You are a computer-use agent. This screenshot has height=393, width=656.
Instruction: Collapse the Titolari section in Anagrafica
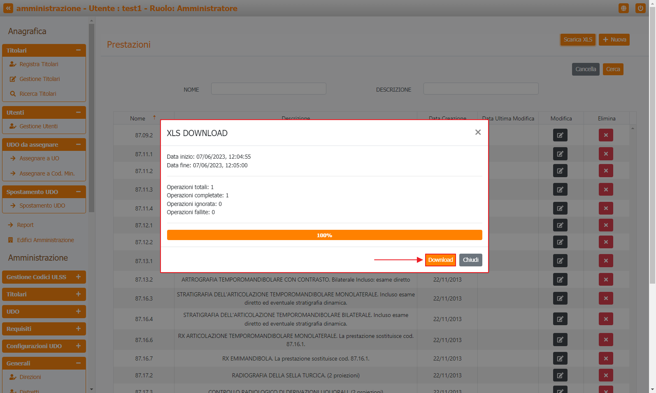(78, 50)
